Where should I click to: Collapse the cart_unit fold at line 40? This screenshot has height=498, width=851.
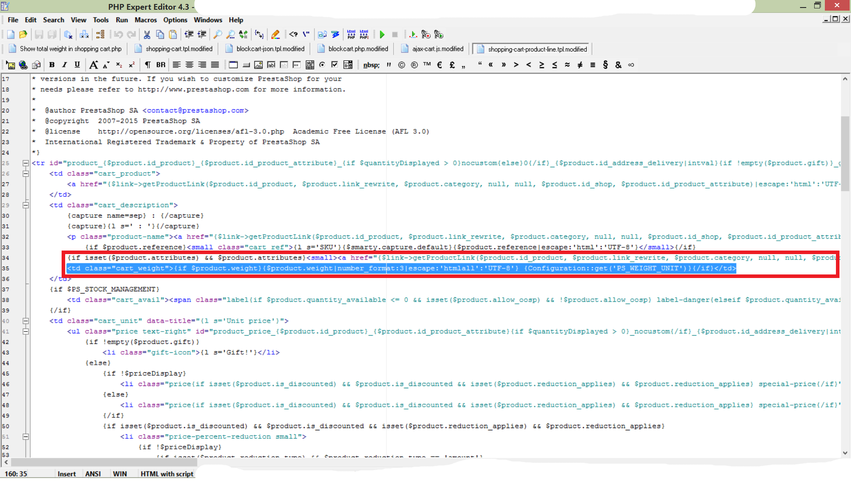coord(26,321)
